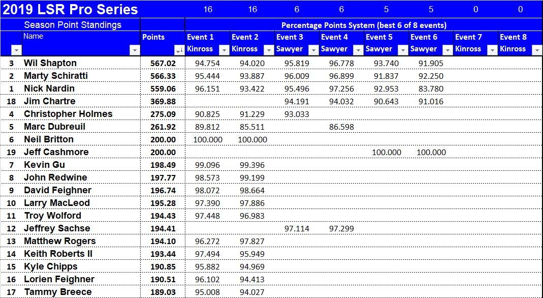
Task: Expand the Event 8 Kinross filter dropdown
Action: (536, 50)
